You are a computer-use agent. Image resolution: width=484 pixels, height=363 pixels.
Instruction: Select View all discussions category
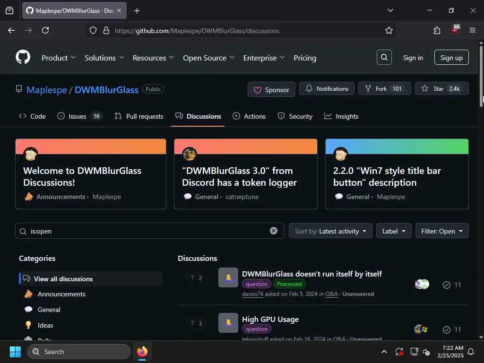91,279
